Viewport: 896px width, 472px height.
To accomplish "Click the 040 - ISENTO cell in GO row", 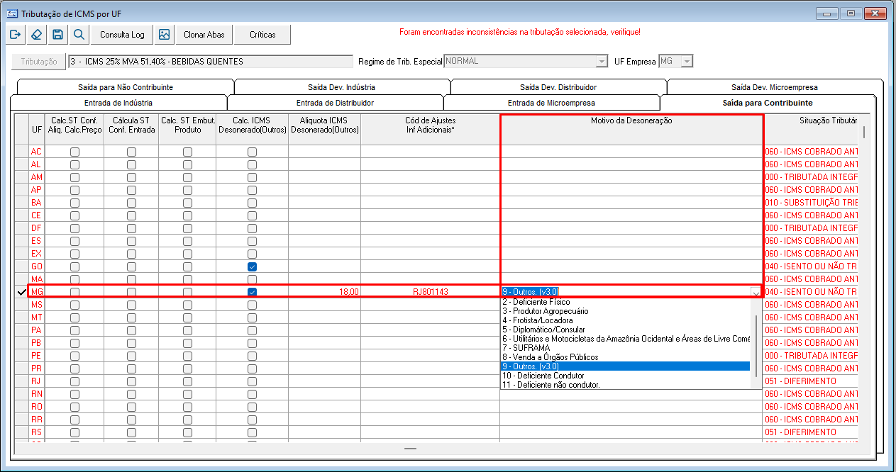I will coord(812,266).
